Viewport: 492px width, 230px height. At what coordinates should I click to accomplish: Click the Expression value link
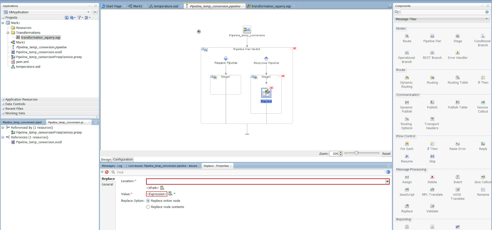click(157, 194)
